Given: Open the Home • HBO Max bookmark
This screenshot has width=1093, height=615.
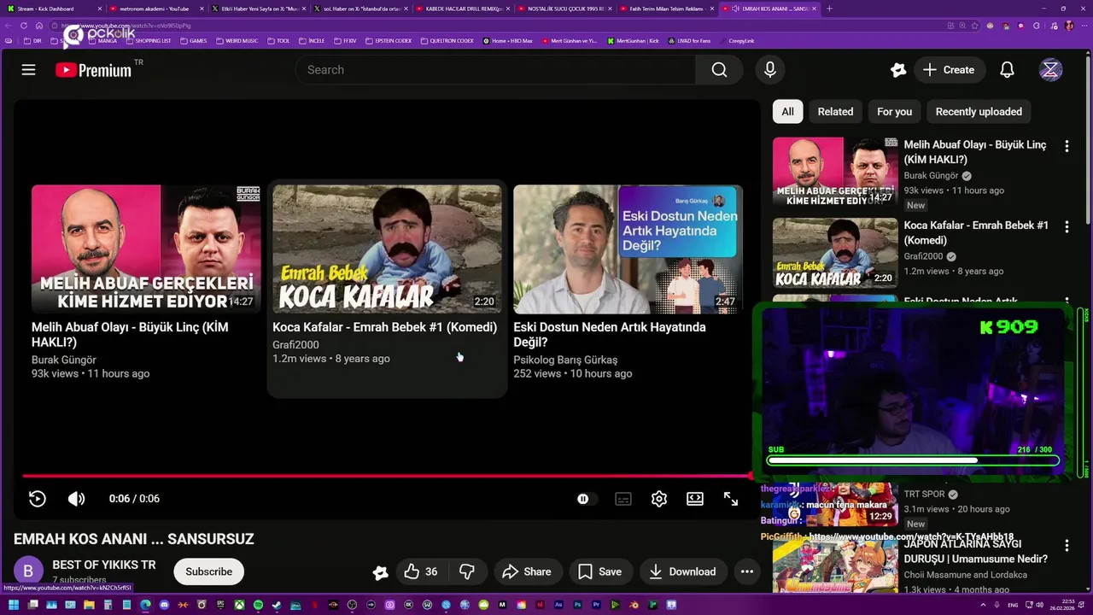Looking at the screenshot, I should click(x=507, y=40).
